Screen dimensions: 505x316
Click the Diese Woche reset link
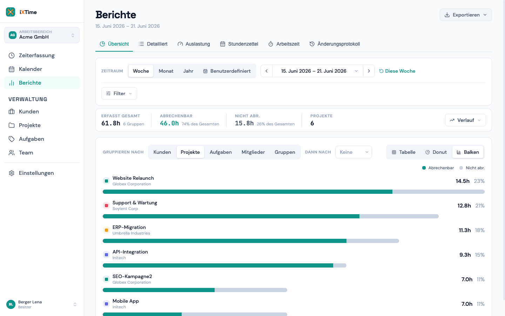[397, 71]
